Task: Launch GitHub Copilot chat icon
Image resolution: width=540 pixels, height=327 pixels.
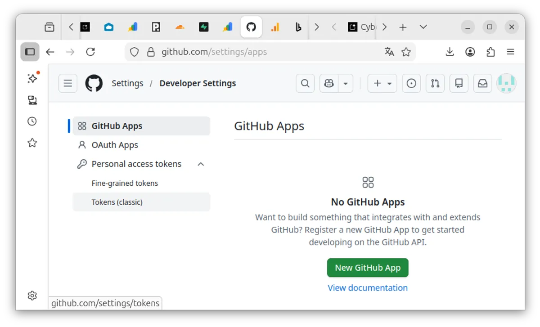Action: [x=329, y=83]
